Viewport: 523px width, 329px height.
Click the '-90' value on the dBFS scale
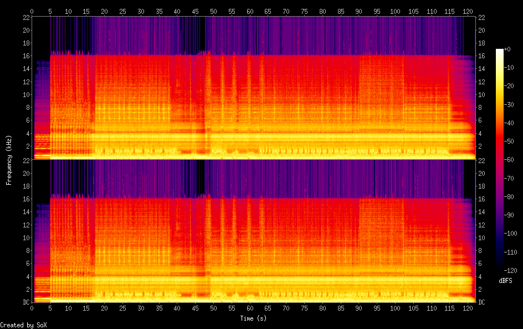509,215
